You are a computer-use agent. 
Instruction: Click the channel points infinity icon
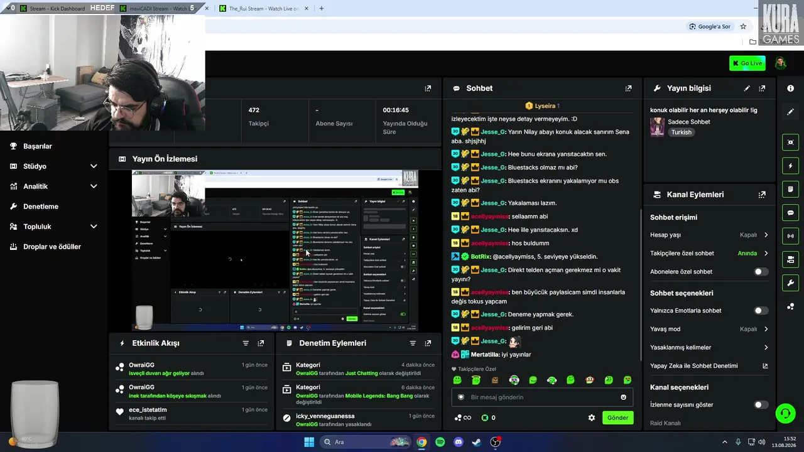462,417
